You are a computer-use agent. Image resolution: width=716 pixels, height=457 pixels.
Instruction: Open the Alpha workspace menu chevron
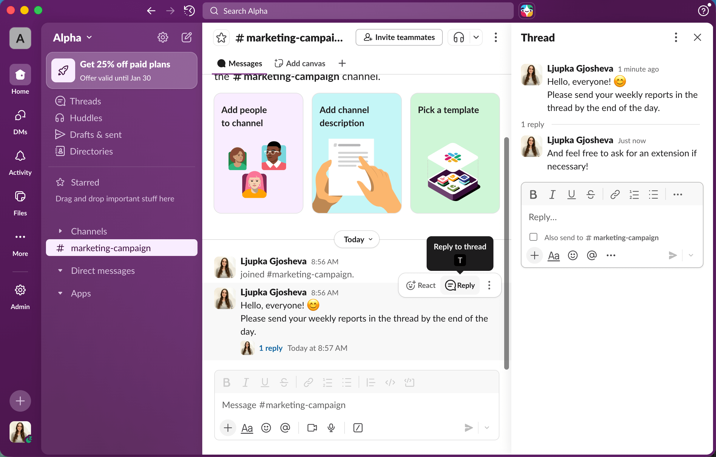[89, 37]
